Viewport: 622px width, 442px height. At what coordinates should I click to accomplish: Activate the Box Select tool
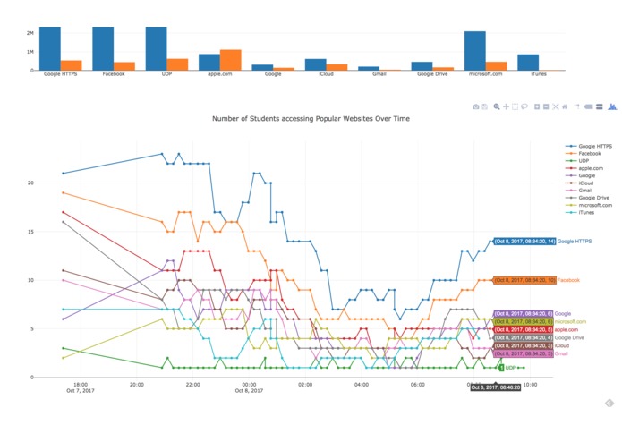[x=515, y=106]
